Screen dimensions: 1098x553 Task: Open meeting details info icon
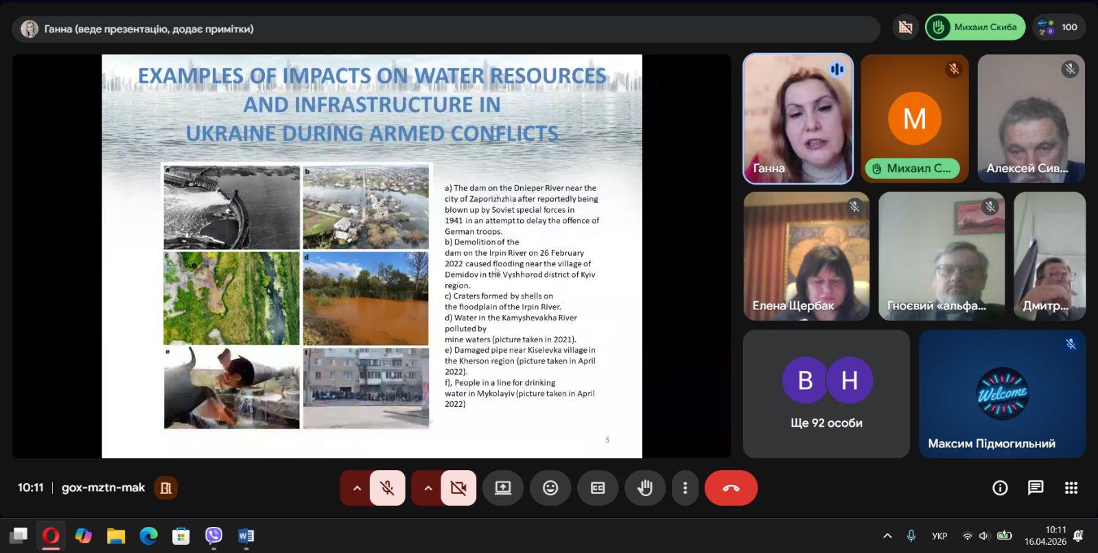click(x=1000, y=488)
